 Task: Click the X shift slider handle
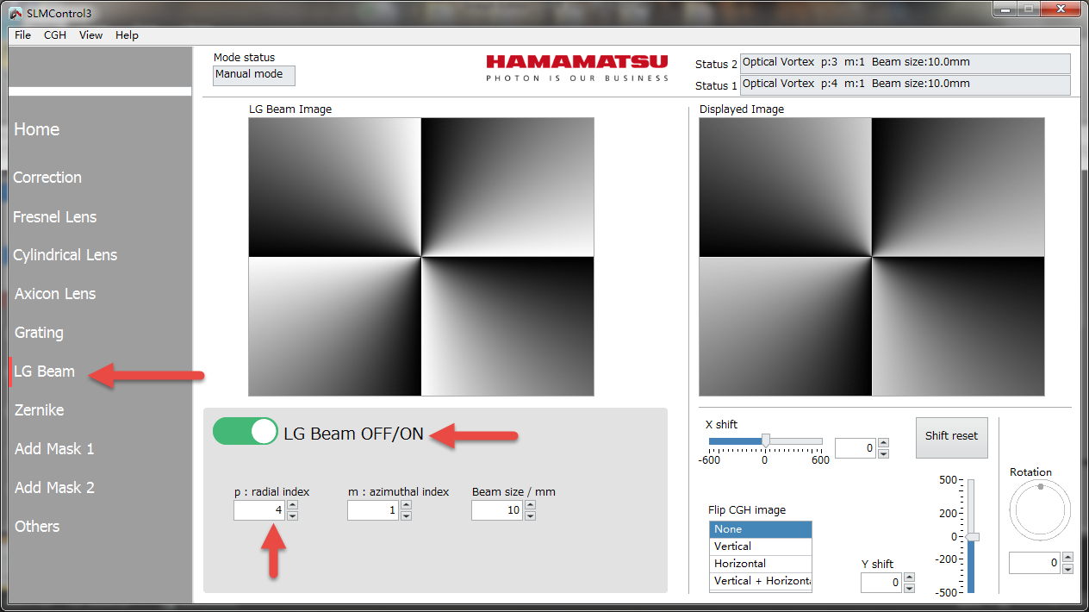pos(765,440)
